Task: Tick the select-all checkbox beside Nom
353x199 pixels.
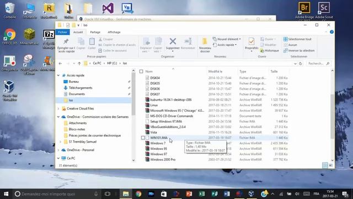Action: click(x=141, y=71)
